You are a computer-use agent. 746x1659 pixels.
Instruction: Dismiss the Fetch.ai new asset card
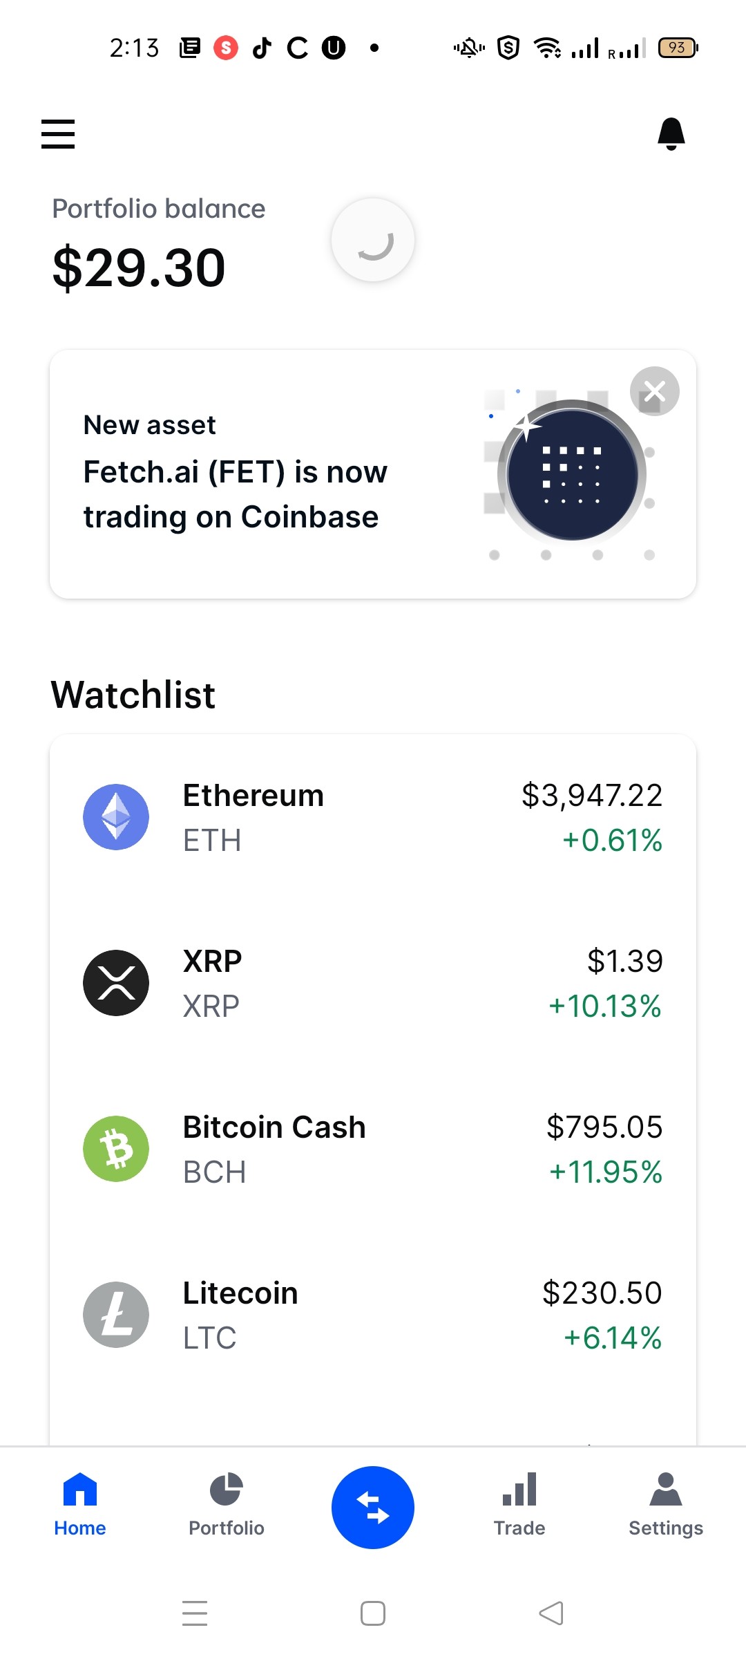(x=654, y=391)
